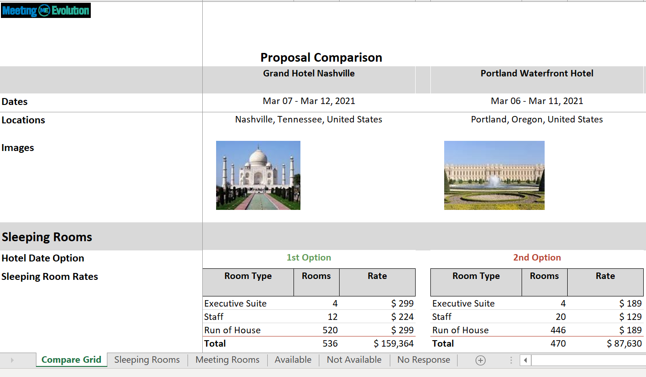Click the sheet tab scroll arrow

pos(12,360)
